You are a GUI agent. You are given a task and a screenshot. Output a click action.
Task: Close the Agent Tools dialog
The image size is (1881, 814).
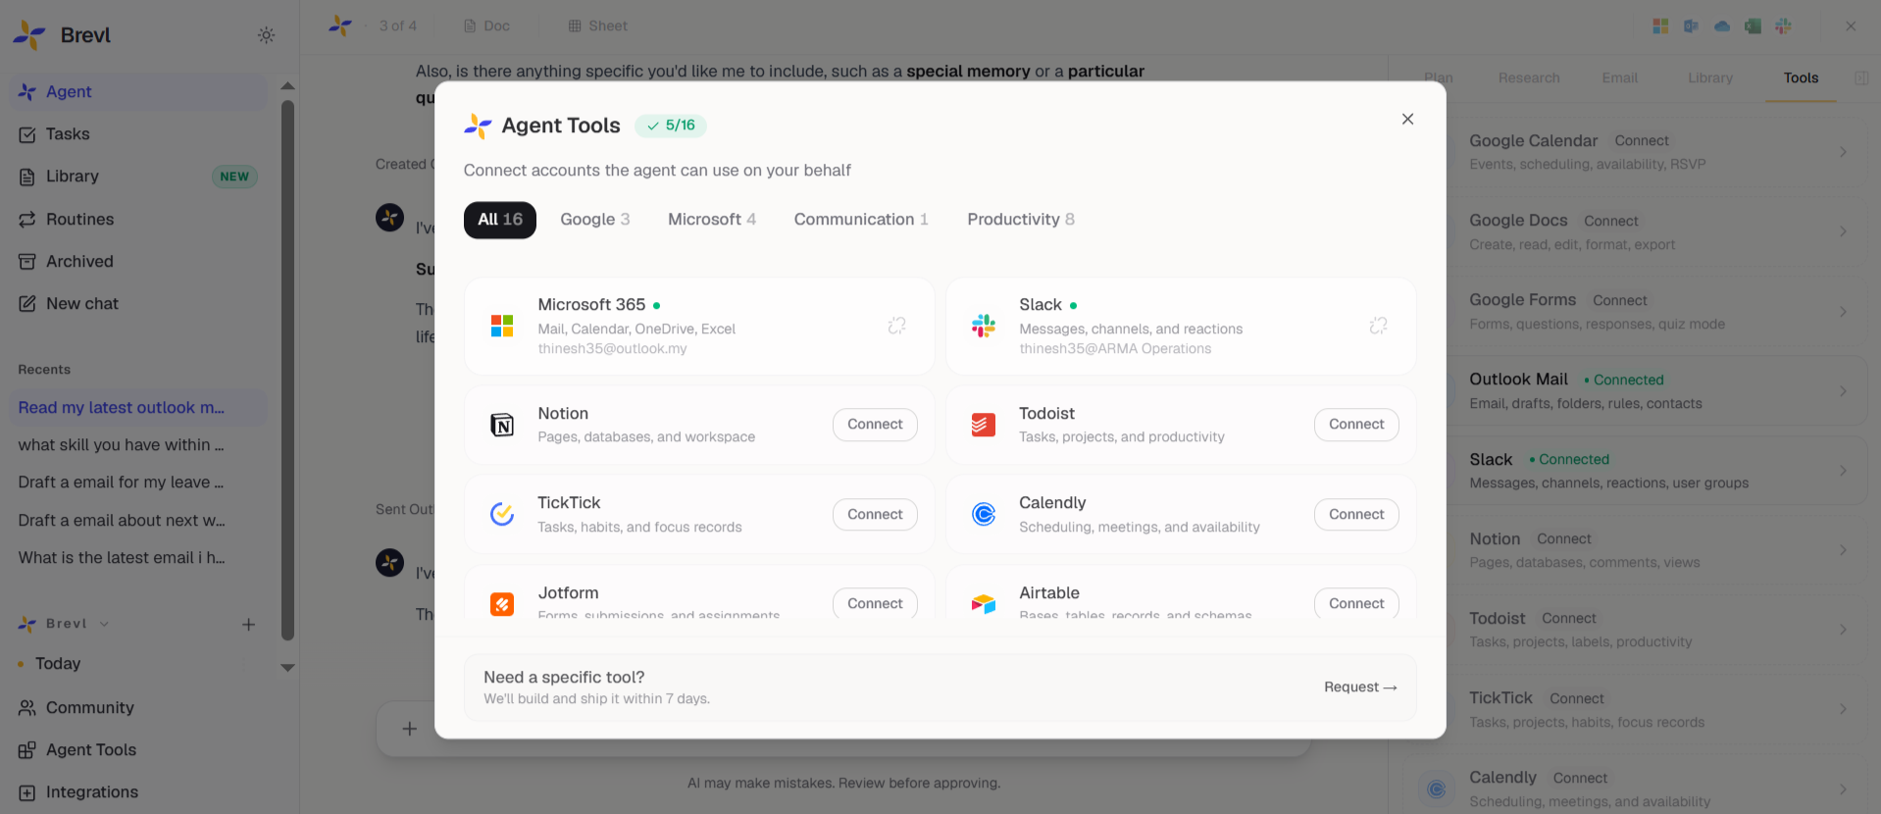tap(1407, 119)
